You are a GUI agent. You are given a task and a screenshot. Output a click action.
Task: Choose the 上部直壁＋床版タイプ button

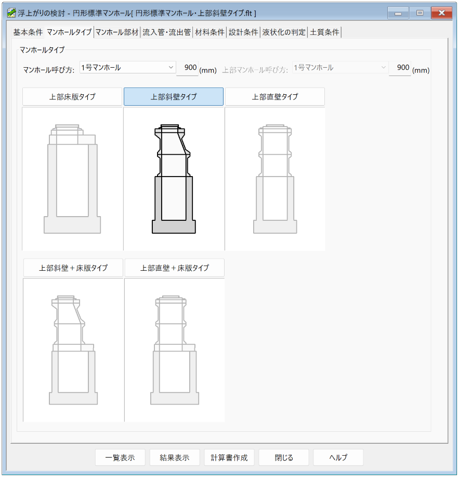[x=174, y=268]
